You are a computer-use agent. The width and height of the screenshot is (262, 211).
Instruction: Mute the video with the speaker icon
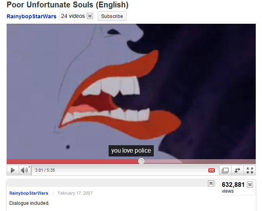click(x=24, y=170)
